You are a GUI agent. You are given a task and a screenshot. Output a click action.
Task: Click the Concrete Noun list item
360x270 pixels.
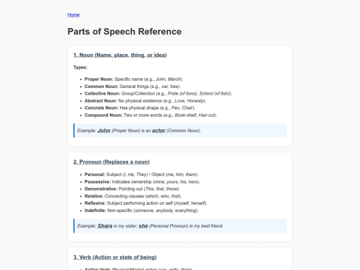tap(140, 108)
